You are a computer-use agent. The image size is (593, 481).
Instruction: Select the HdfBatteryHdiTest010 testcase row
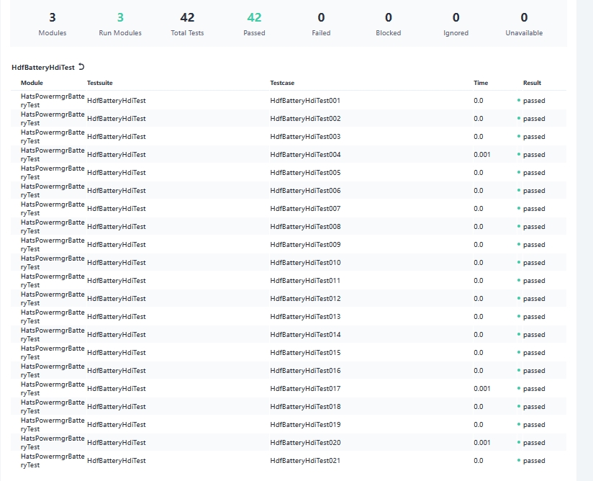[x=305, y=263]
